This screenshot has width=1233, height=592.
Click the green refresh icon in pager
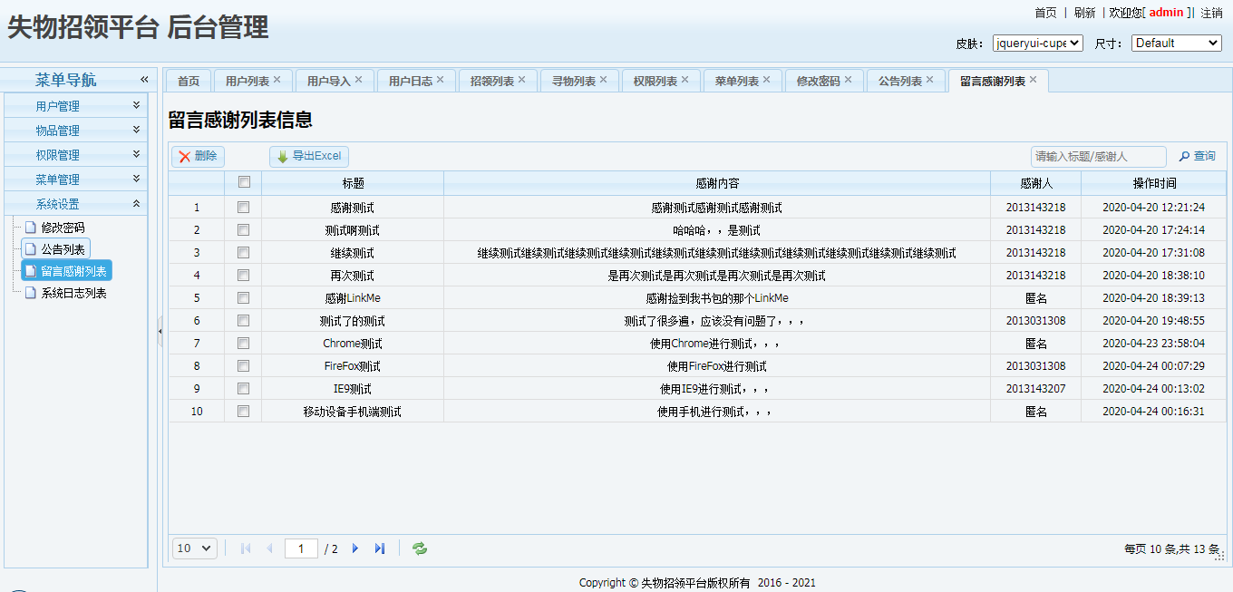420,548
